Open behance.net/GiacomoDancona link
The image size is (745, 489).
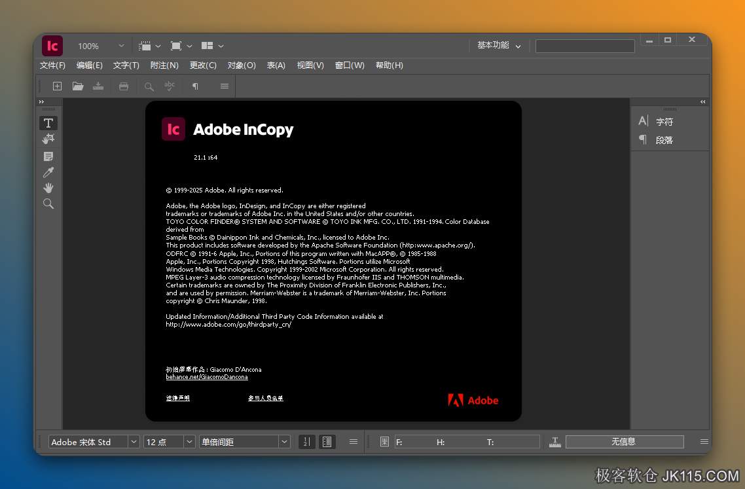[207, 377]
